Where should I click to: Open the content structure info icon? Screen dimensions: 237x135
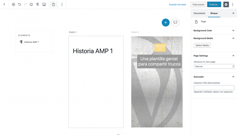[31, 5]
